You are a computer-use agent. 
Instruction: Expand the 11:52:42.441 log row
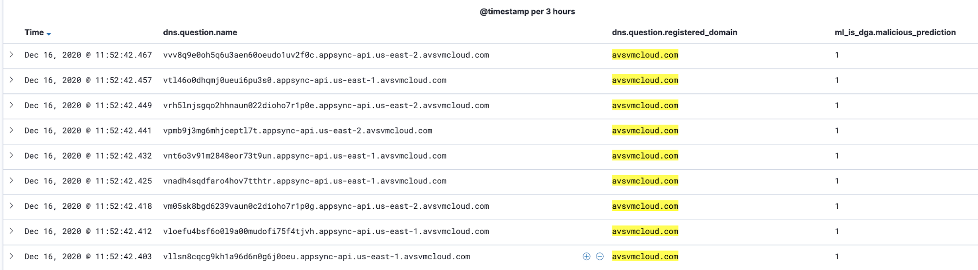pyautogui.click(x=11, y=130)
